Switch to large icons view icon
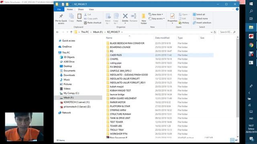 point(237,140)
